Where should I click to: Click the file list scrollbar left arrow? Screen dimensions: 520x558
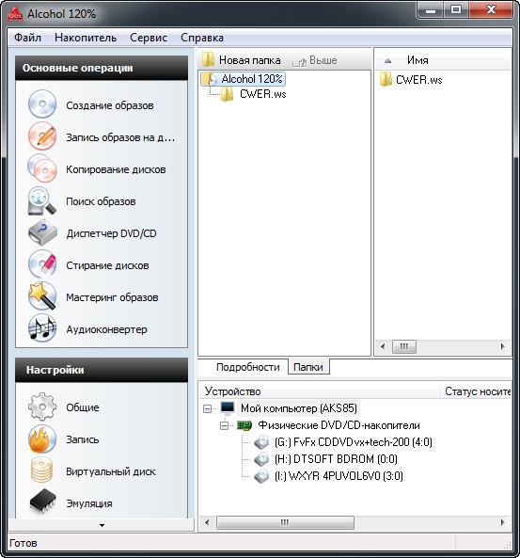click(x=383, y=346)
